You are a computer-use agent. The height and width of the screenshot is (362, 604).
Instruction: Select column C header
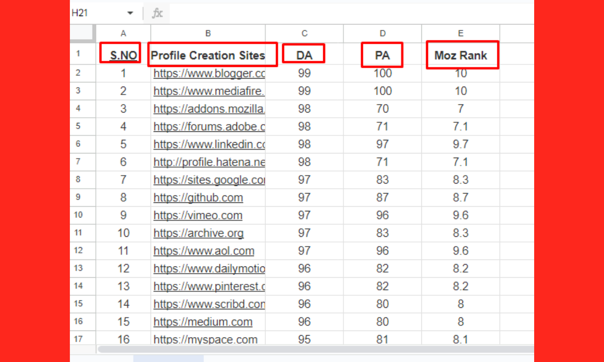pyautogui.click(x=304, y=33)
